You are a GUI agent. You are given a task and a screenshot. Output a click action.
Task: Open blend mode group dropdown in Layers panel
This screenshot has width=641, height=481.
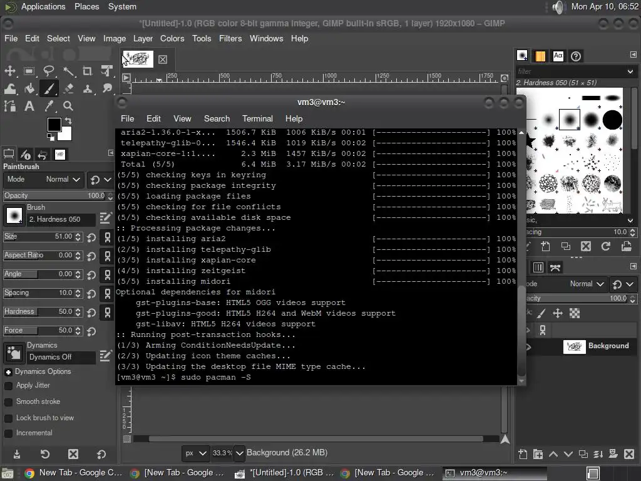coord(623,284)
